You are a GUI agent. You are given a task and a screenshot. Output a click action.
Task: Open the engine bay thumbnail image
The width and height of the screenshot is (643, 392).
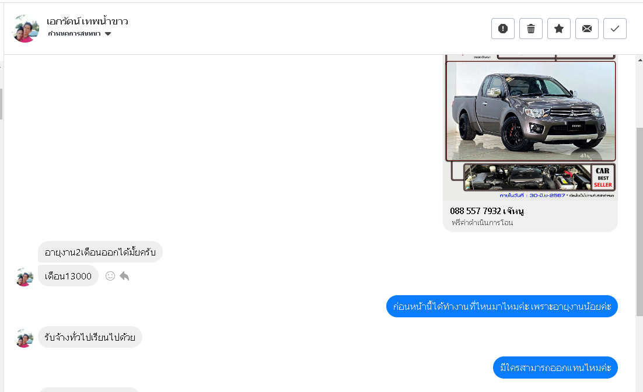527,177
